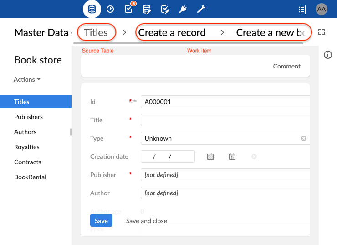Image resolution: width=337 pixels, height=245 pixels.
Task: Click into the Title text field
Action: (225, 120)
